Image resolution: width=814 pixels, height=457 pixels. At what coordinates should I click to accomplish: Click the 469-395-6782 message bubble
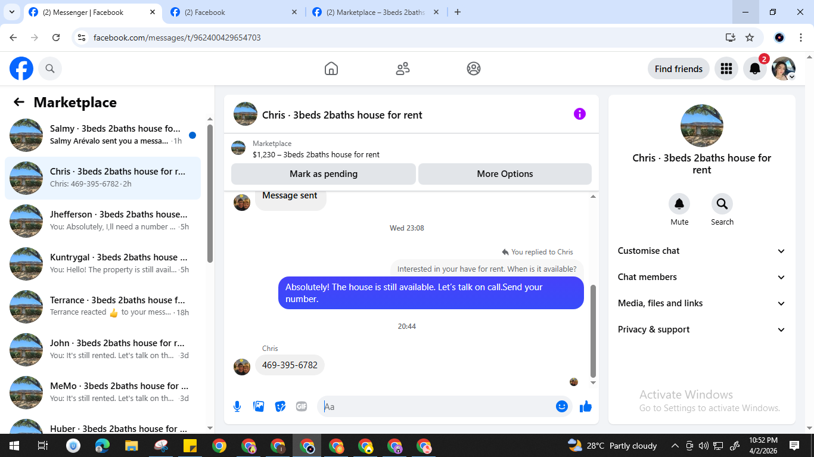coord(290,365)
